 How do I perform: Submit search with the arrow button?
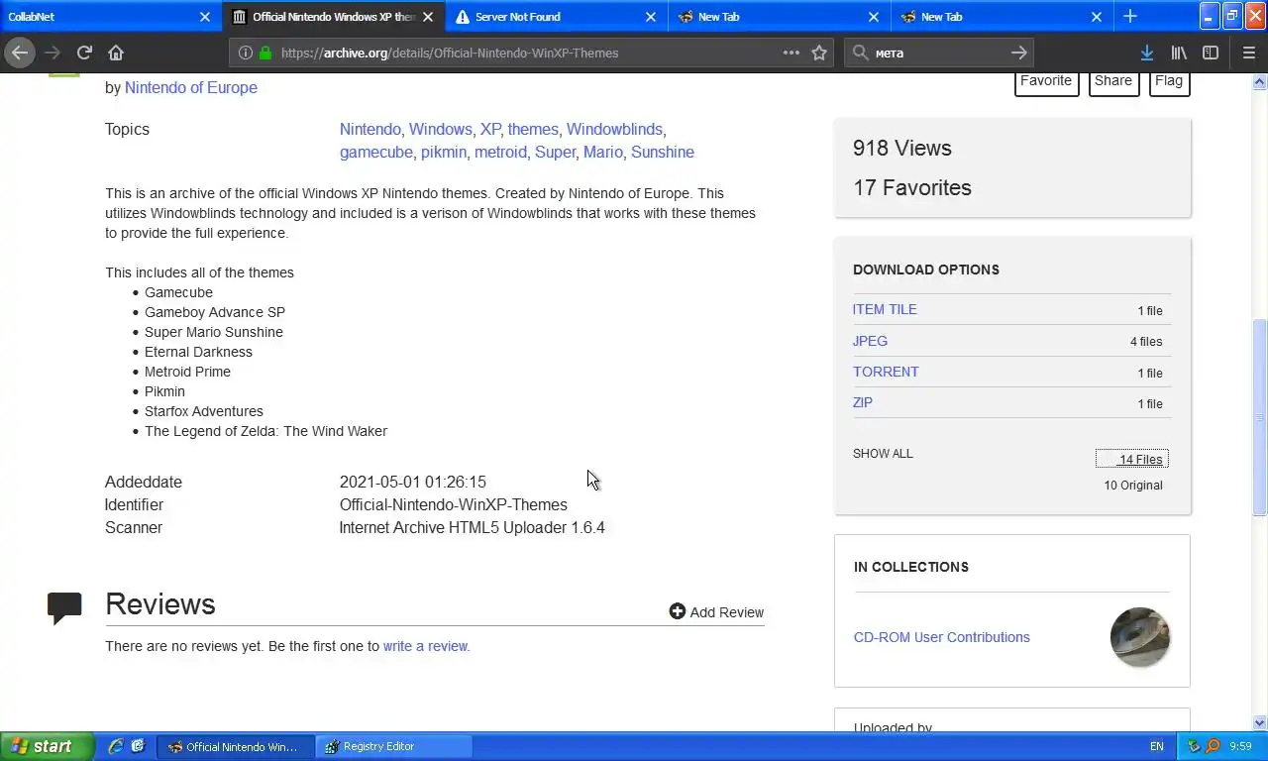1019,53
